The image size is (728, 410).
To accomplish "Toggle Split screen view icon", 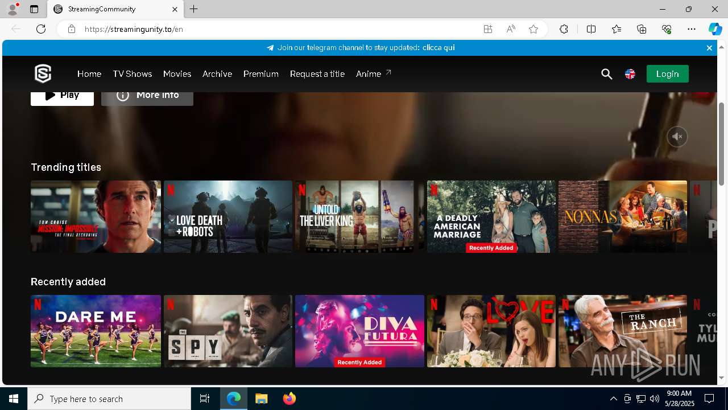I will (x=591, y=29).
